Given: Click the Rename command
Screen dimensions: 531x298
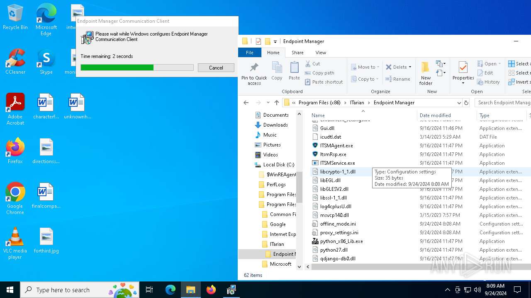Looking at the screenshot, I should coord(398,79).
